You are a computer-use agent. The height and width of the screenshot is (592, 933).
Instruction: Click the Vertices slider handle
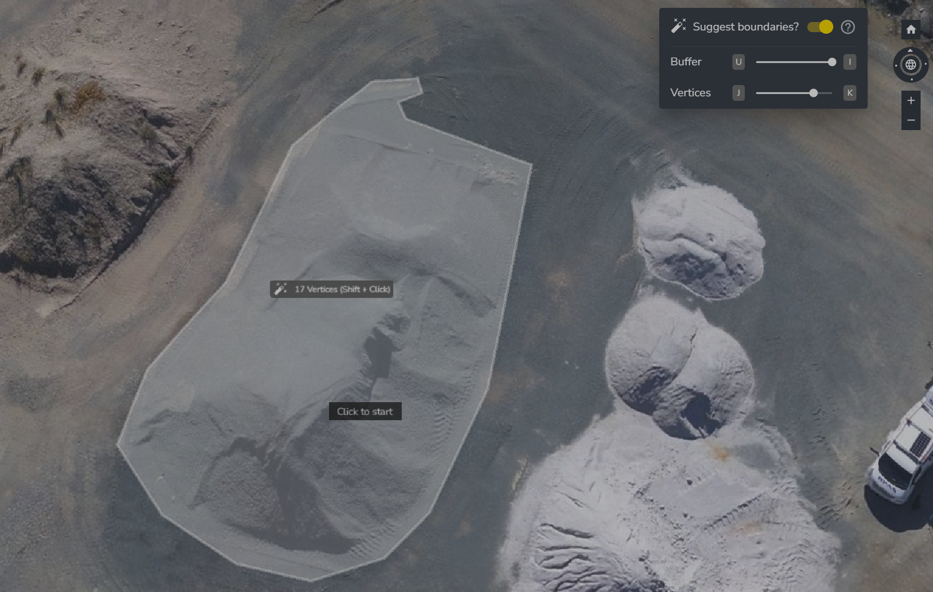(813, 93)
